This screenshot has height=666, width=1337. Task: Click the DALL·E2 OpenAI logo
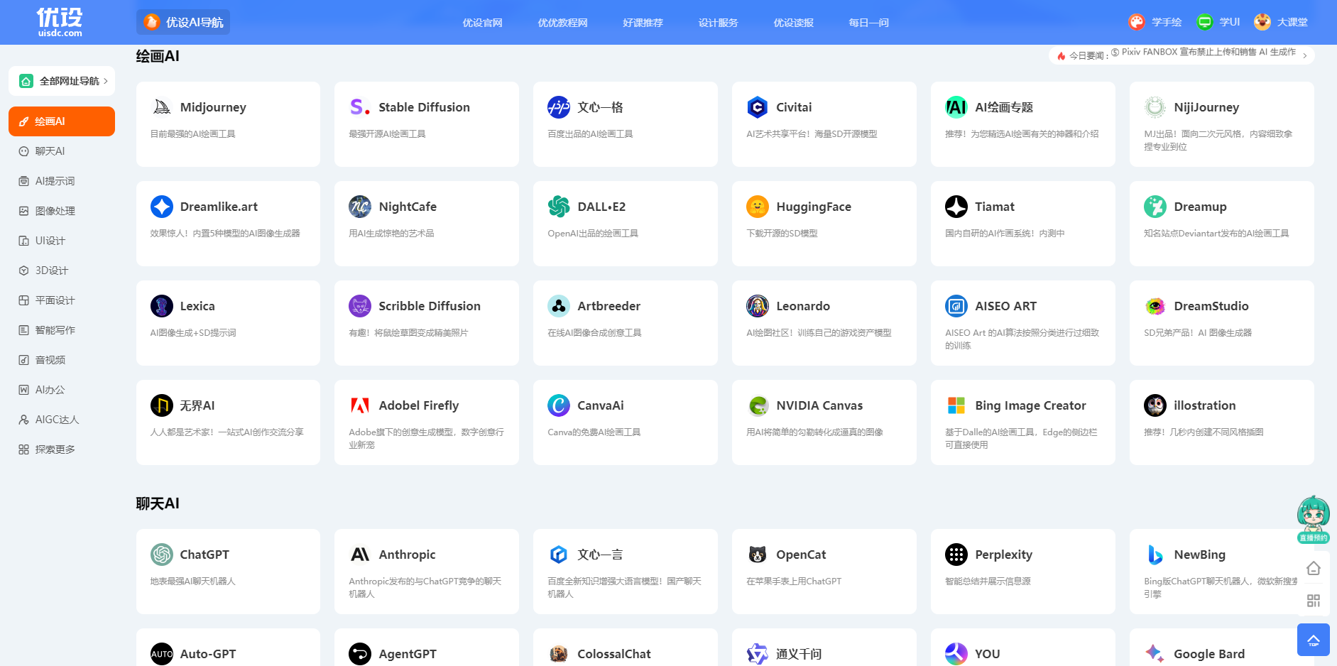559,207
